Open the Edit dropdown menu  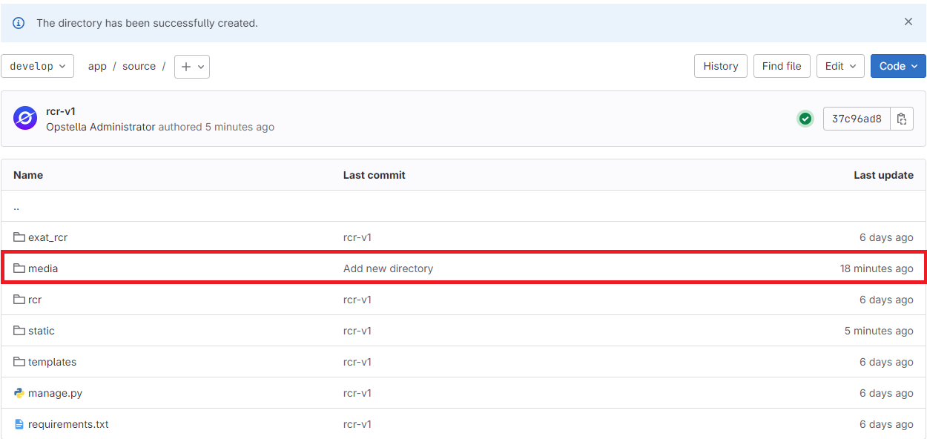point(840,66)
